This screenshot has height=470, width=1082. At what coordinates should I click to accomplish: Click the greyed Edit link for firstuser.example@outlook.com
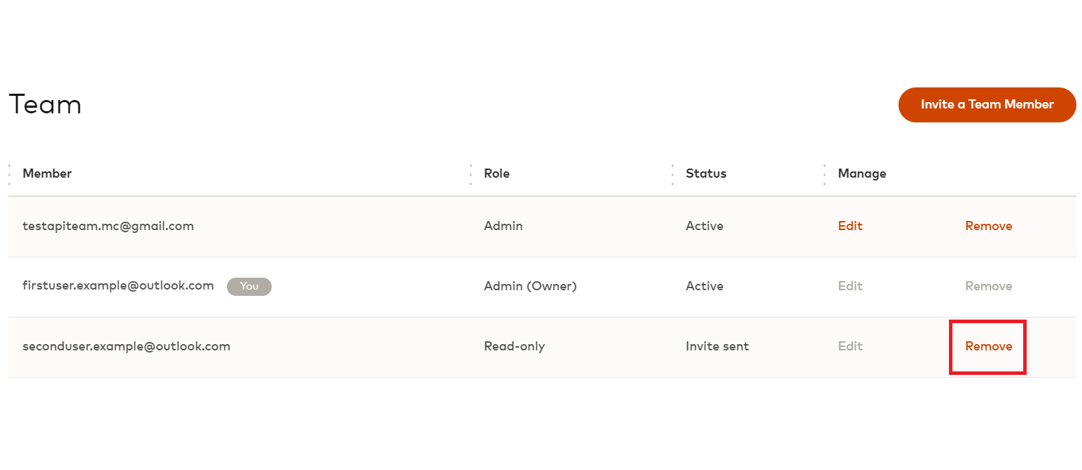click(x=850, y=286)
